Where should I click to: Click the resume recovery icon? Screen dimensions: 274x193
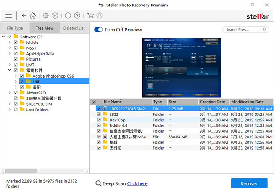[55, 16]
